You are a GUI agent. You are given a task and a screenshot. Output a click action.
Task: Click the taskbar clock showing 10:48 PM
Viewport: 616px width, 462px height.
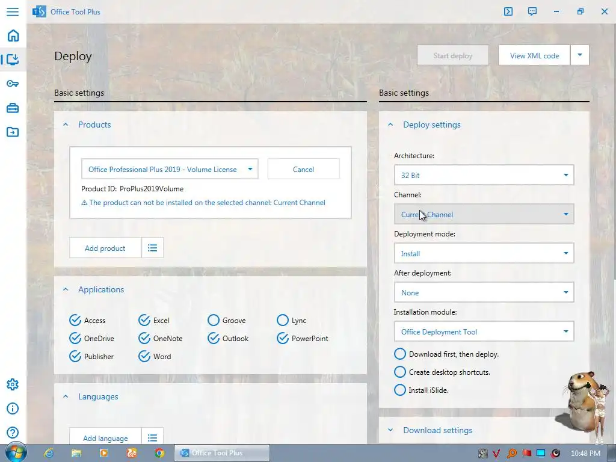point(585,454)
